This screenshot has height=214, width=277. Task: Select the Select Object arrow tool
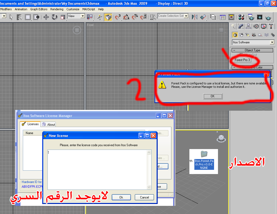[11, 17]
